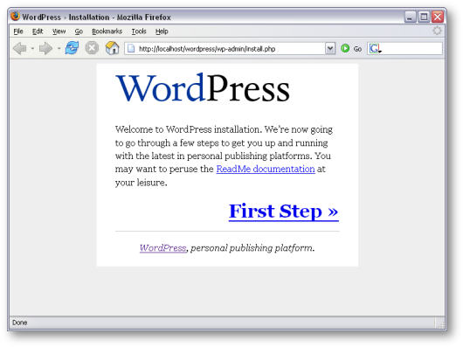Click the window resize grip corner
463x347 pixels.
point(441,324)
